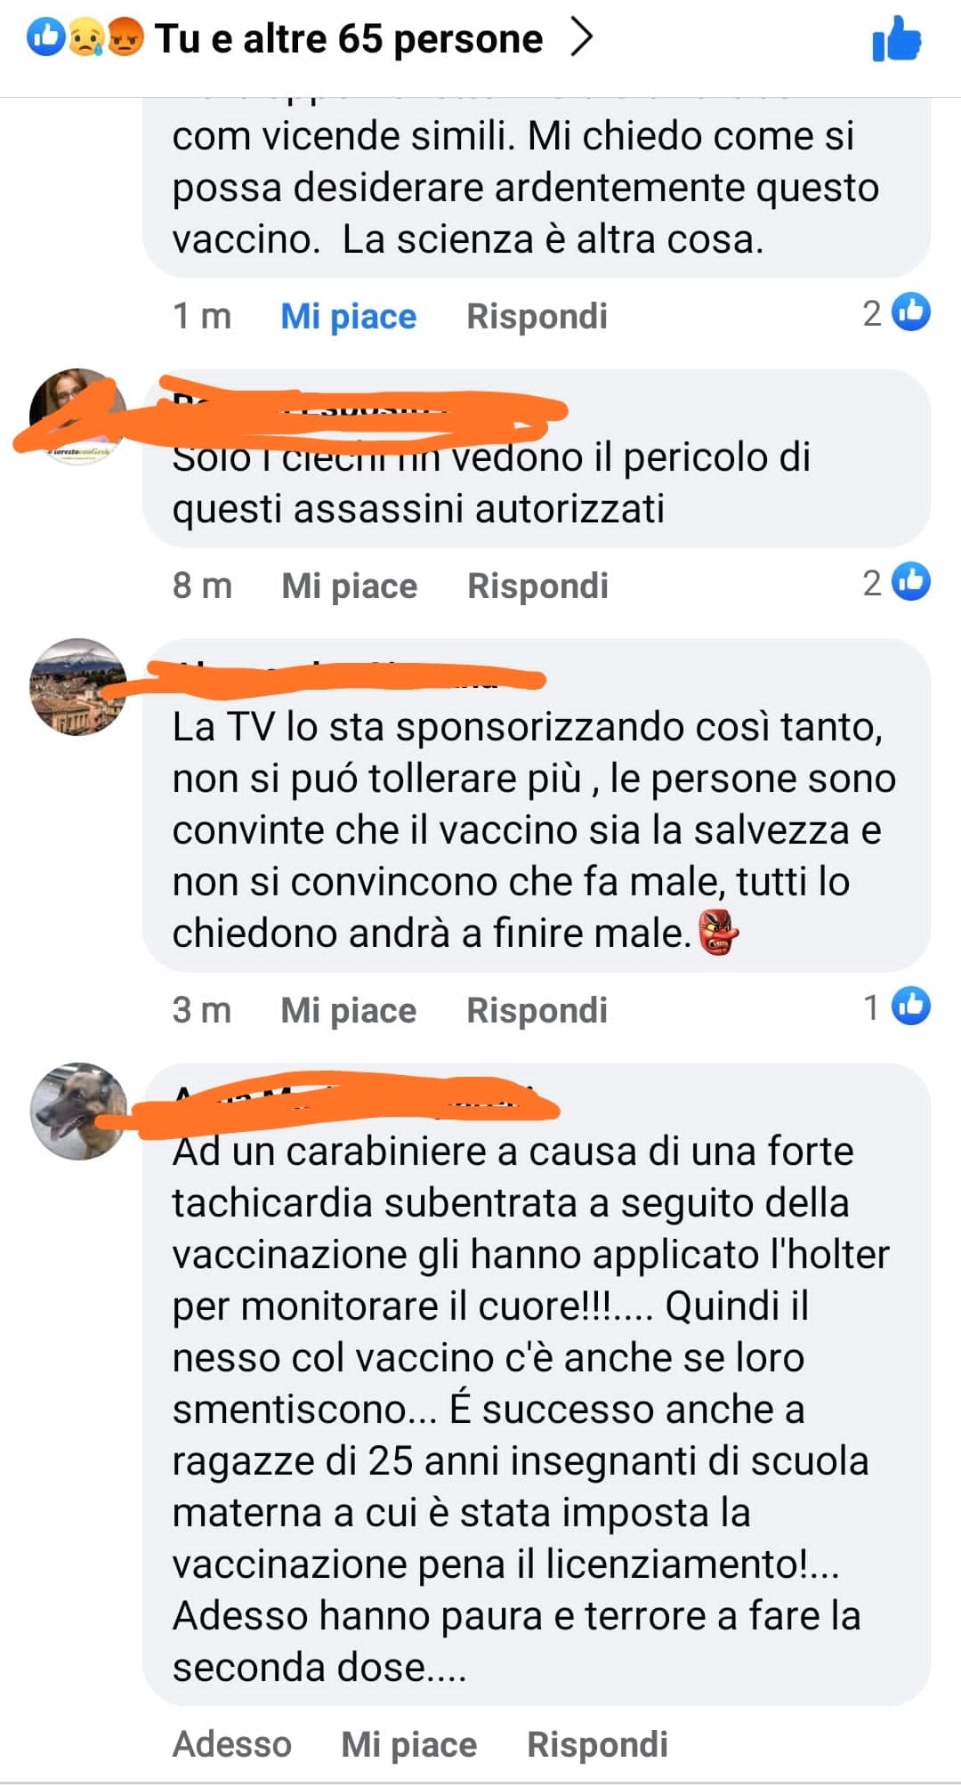
Task: Tap the red angry mask emoji in comment
Action: 719,933
